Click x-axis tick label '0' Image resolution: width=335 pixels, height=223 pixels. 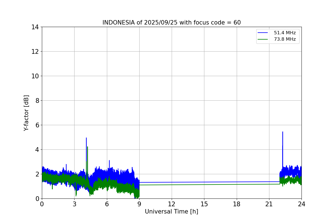point(42,204)
